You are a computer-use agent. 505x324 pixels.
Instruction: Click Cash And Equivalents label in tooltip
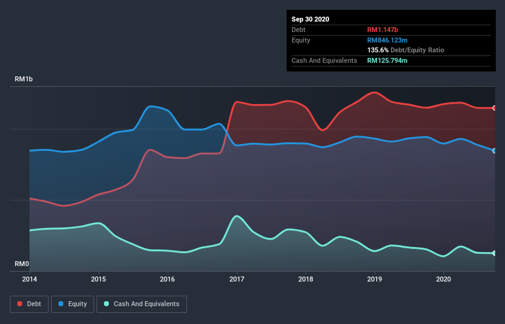(x=324, y=60)
